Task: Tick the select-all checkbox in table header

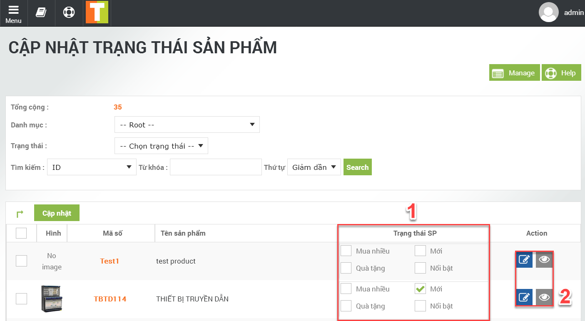Action: 21,233
